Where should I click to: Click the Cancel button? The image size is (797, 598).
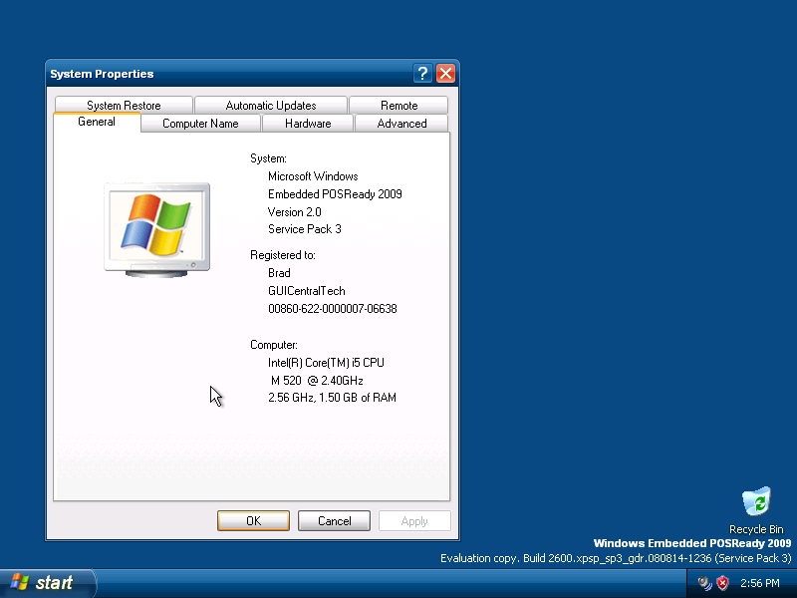tap(334, 520)
